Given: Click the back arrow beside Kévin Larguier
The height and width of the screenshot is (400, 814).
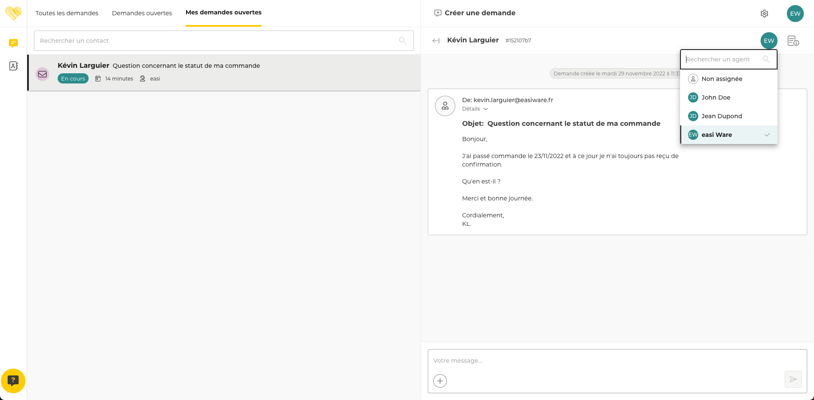Looking at the screenshot, I should 436,41.
